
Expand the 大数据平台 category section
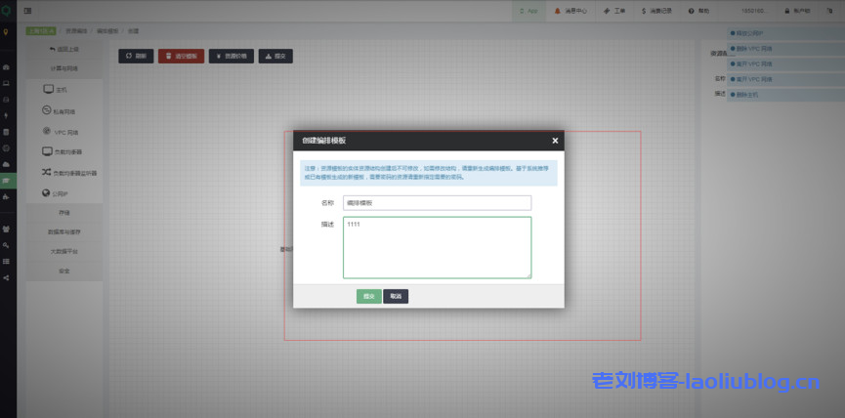coord(64,251)
